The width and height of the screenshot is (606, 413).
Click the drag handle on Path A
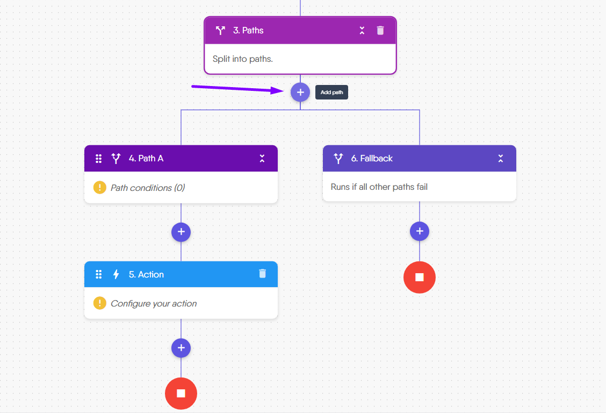[x=99, y=159]
